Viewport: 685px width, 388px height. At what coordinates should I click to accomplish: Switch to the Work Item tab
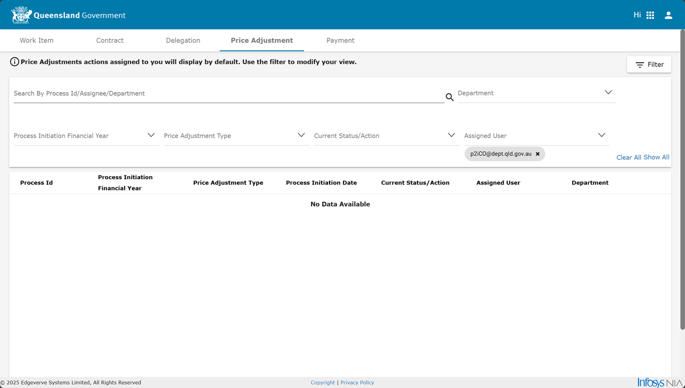(36, 41)
